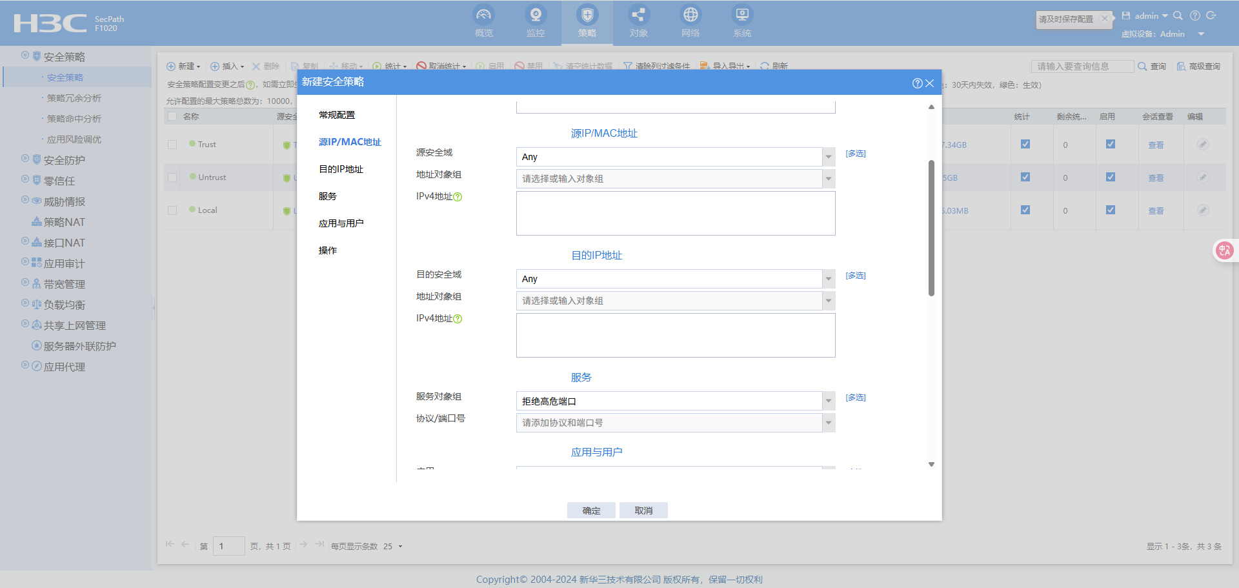Click the Overview (概览) dashboard icon
Viewport: 1239px width, 588px height.
(483, 15)
